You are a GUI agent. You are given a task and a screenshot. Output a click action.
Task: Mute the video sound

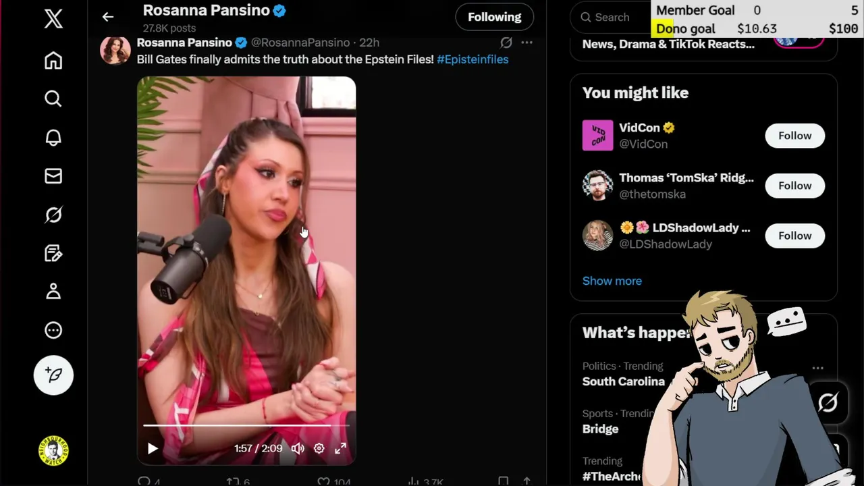tap(298, 448)
